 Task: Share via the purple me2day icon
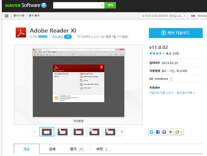pyautogui.click(x=164, y=132)
